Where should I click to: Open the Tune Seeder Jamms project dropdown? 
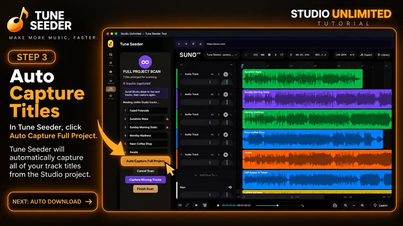tap(222, 55)
